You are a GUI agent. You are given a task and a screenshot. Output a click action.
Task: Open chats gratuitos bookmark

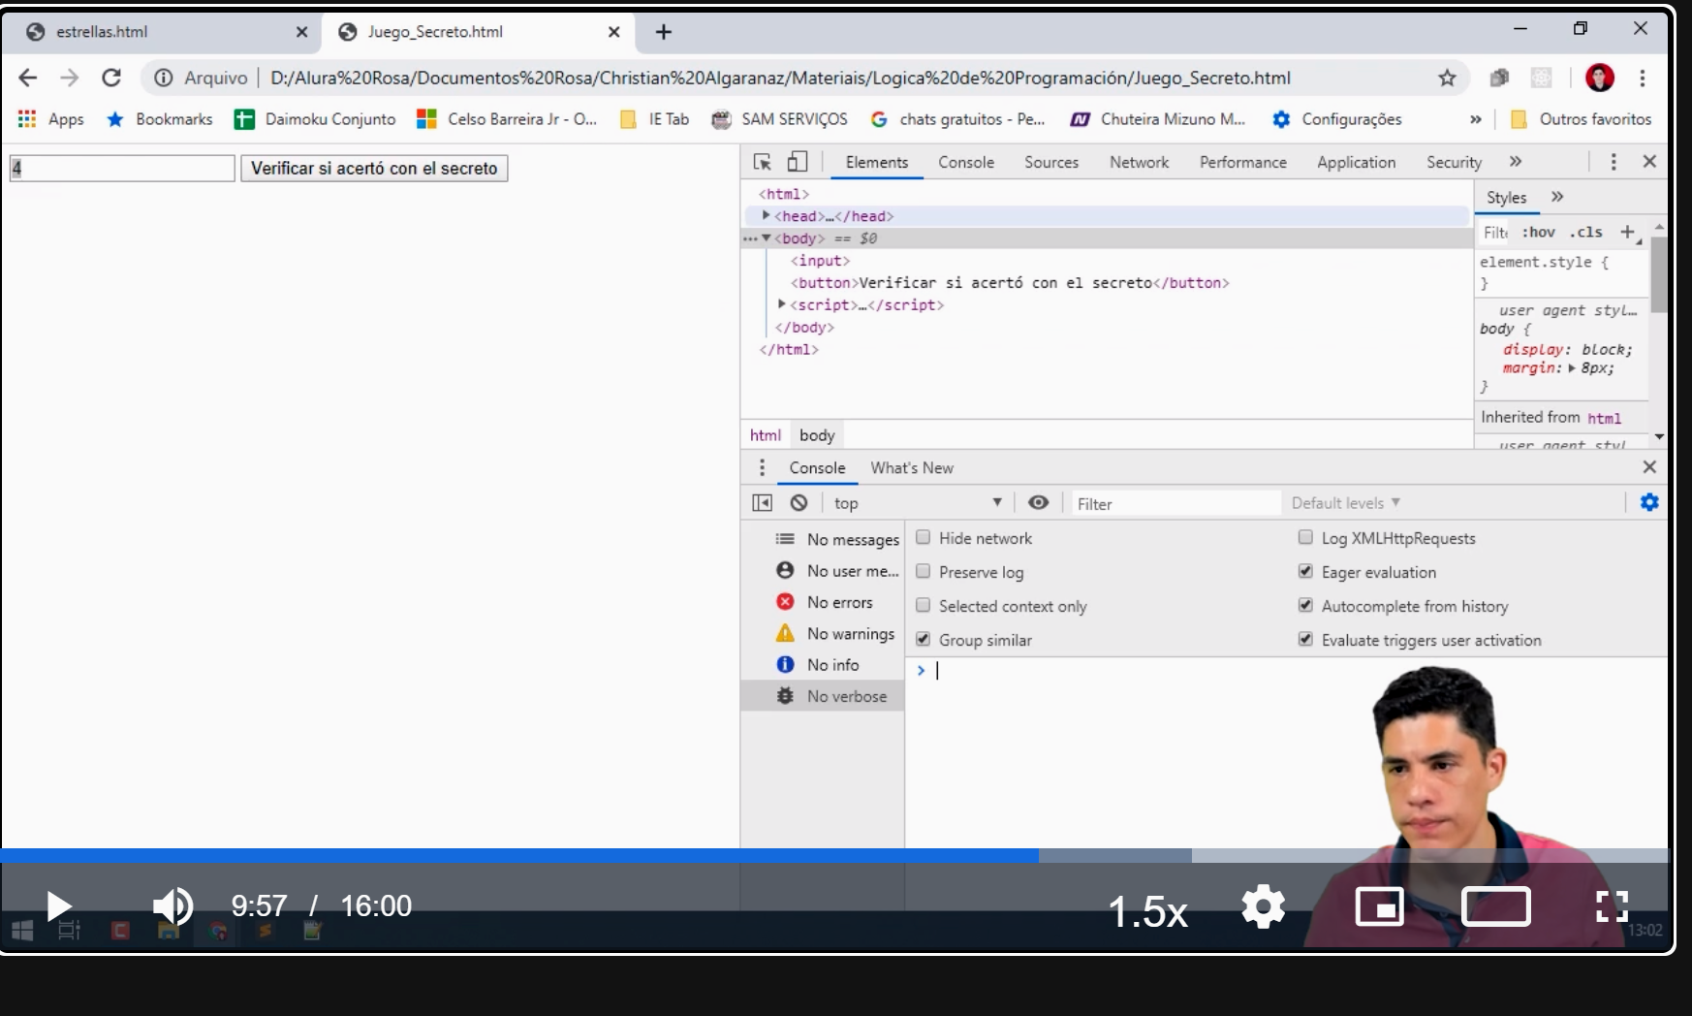click(x=958, y=119)
